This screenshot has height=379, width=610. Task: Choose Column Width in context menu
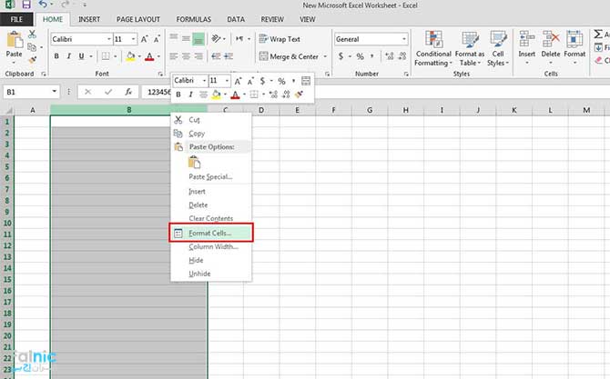click(x=211, y=247)
